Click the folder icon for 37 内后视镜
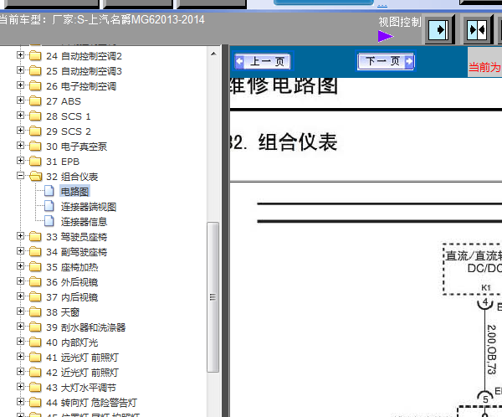 coord(35,296)
